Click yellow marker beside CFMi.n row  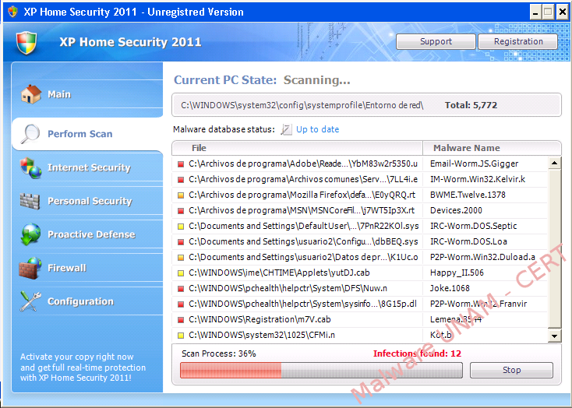[181, 336]
